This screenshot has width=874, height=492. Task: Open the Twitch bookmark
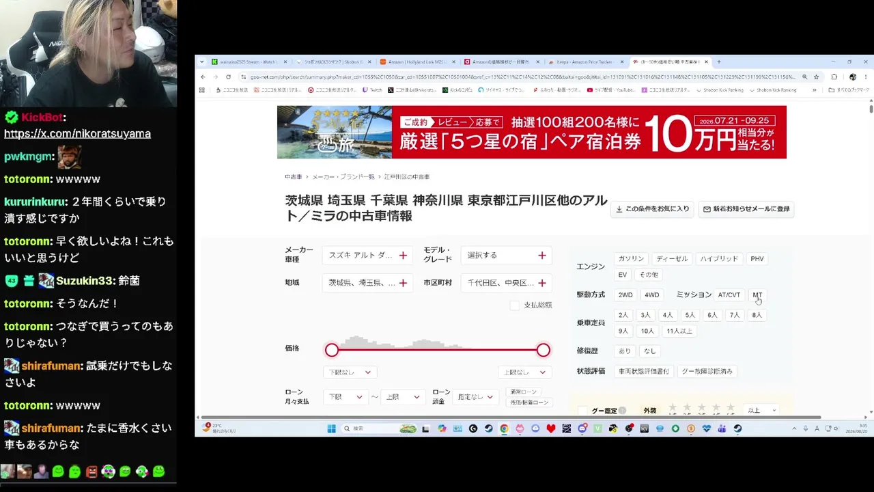point(373,90)
